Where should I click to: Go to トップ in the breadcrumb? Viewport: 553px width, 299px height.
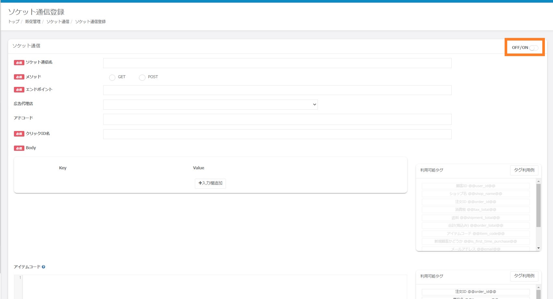(x=14, y=22)
